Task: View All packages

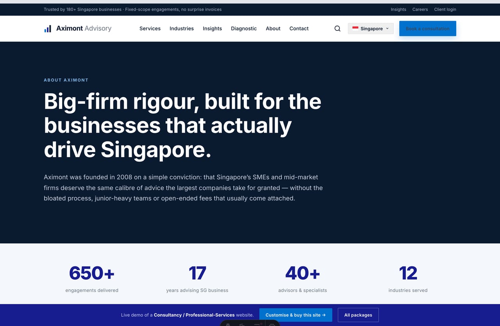Action: pos(358,315)
